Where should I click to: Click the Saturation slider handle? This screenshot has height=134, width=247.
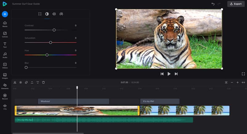point(51,43)
